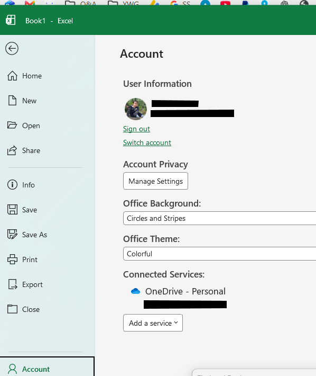Click the Switch account link
This screenshot has height=376, width=316.
tap(147, 142)
